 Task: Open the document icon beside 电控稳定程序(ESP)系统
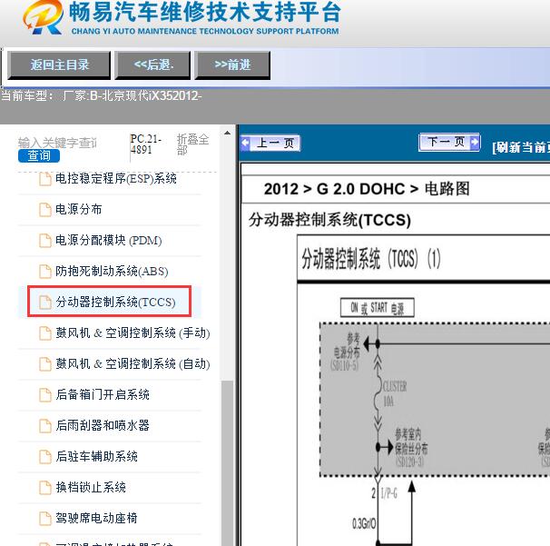point(44,179)
